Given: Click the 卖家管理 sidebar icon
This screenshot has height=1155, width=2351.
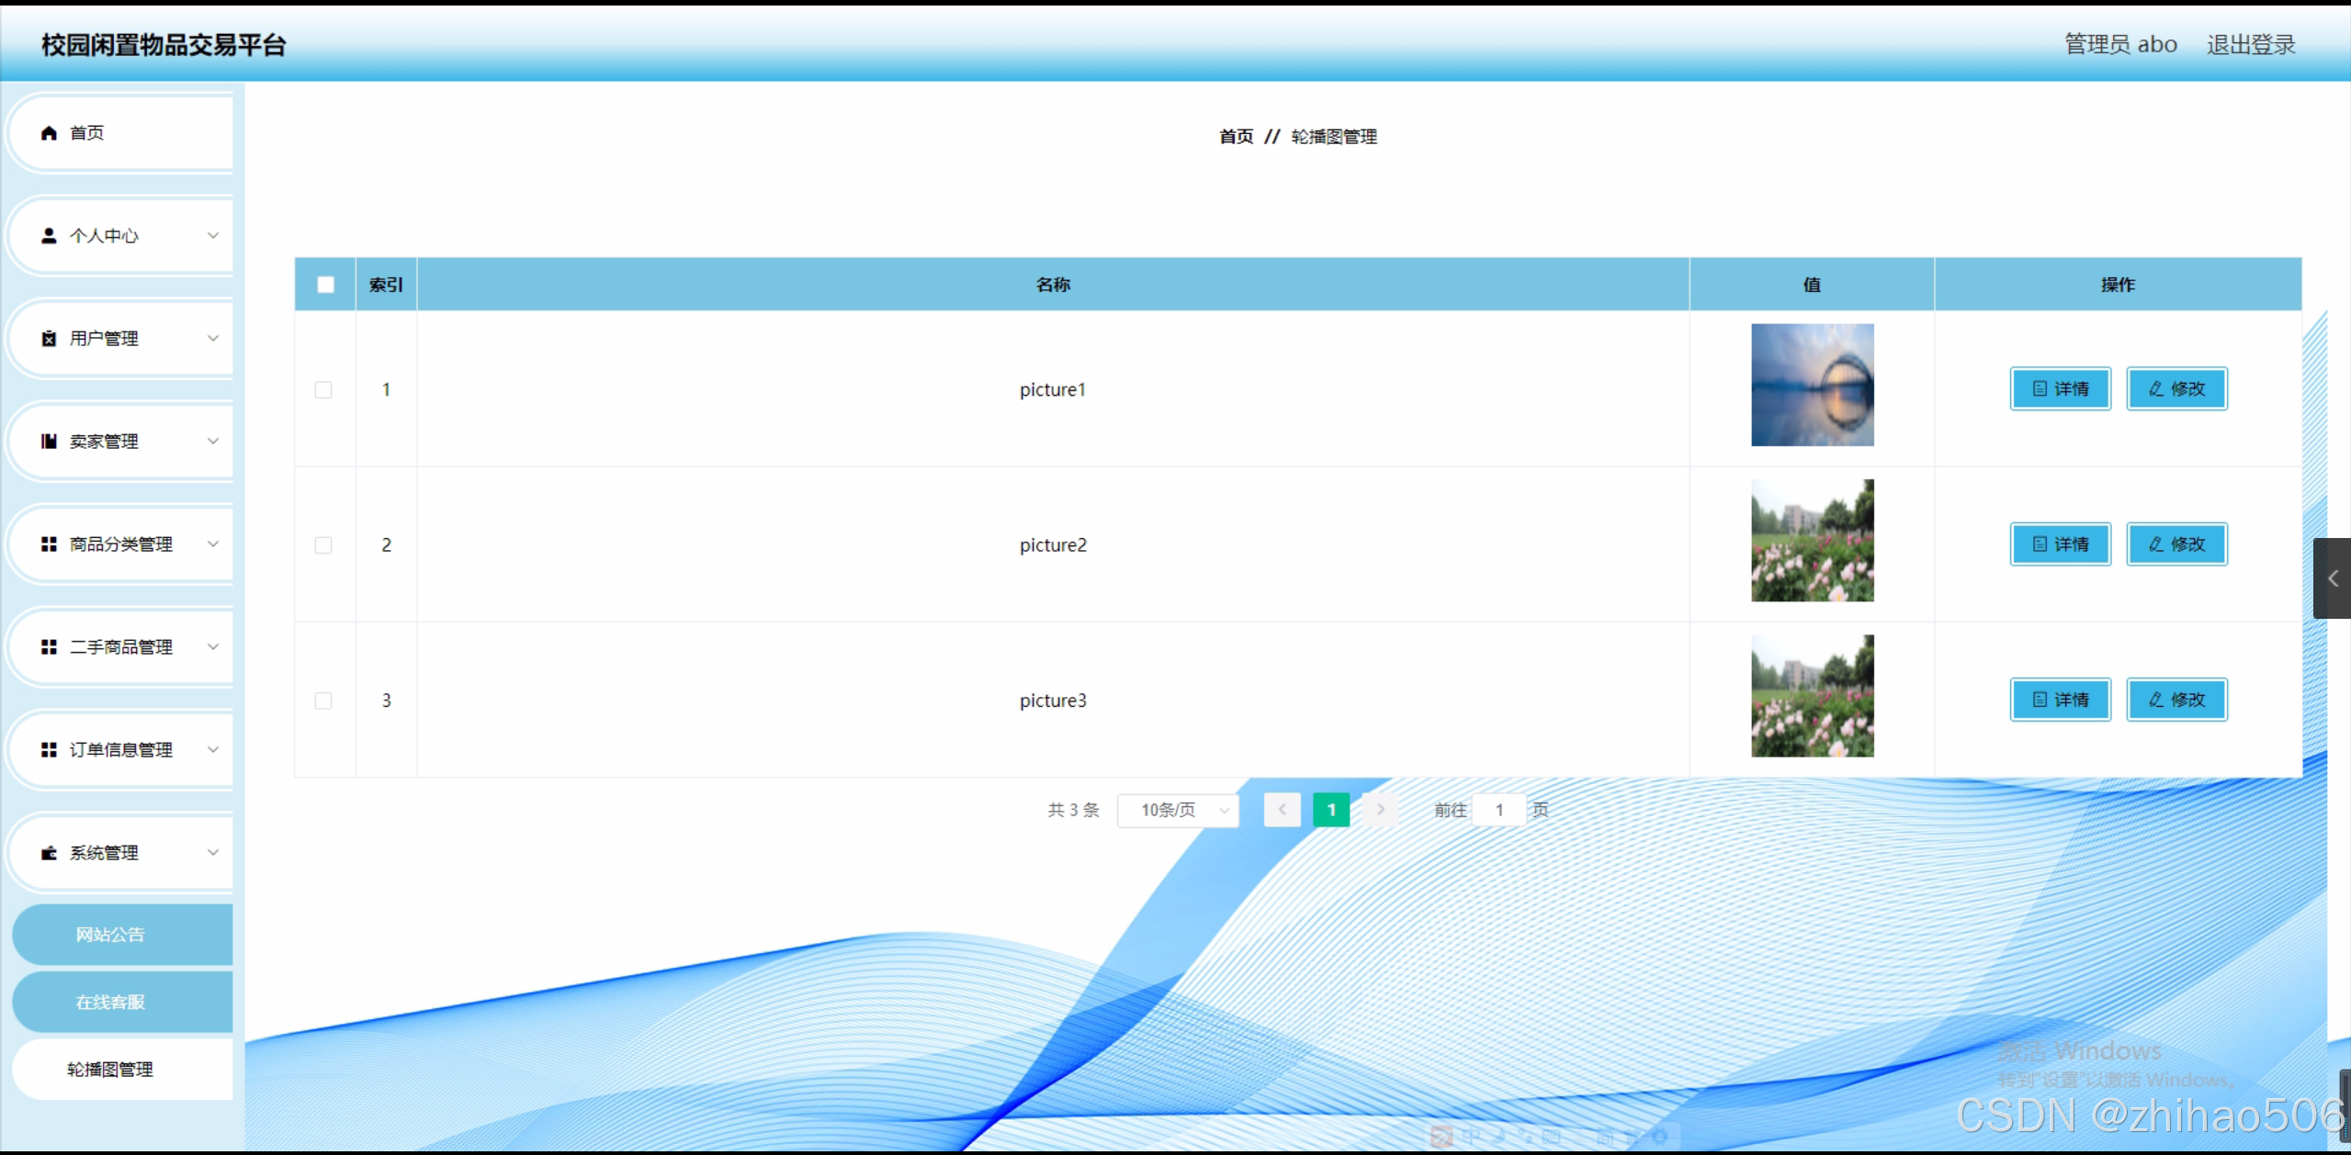Looking at the screenshot, I should [49, 442].
